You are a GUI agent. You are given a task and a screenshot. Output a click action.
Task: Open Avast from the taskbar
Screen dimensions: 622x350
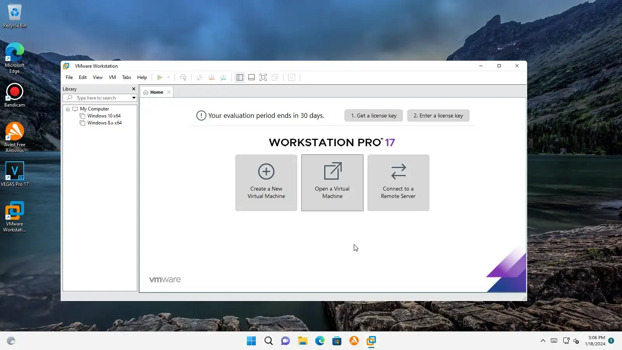(354, 341)
